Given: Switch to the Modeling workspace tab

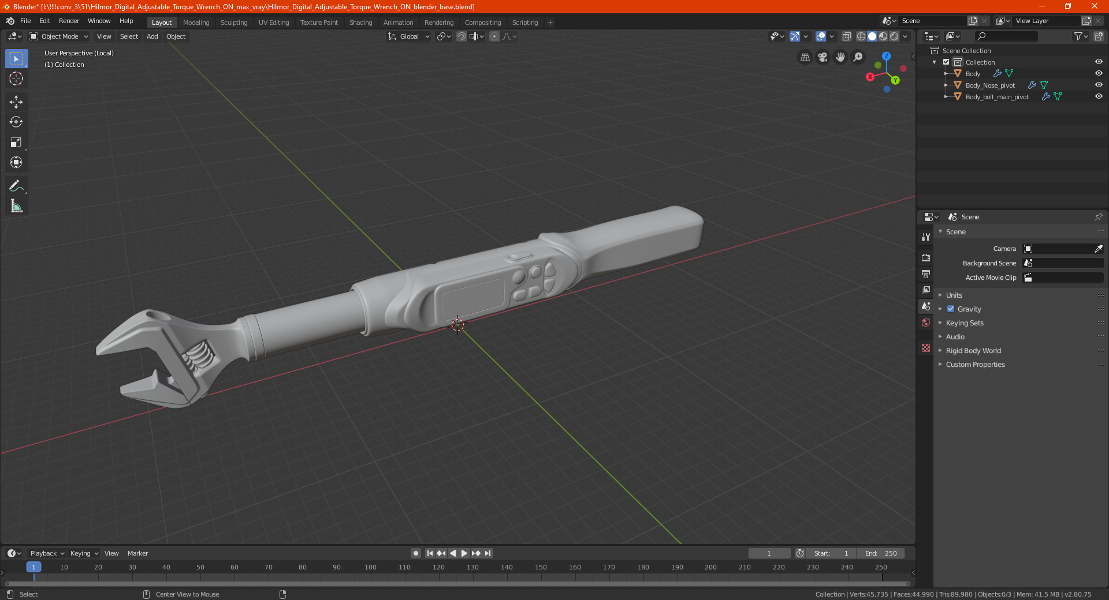Looking at the screenshot, I should 196,22.
